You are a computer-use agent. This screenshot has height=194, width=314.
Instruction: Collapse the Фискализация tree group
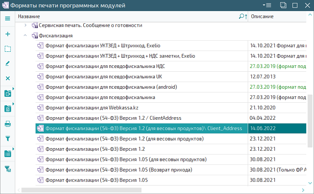point(25,36)
